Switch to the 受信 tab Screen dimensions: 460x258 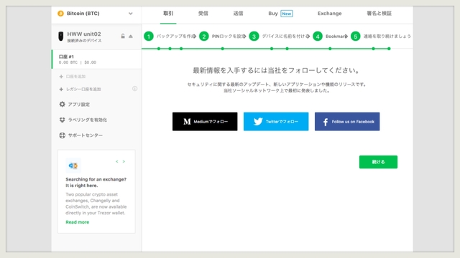(x=203, y=14)
